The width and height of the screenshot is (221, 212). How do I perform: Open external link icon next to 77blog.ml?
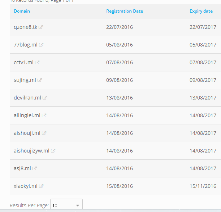pos(41,45)
